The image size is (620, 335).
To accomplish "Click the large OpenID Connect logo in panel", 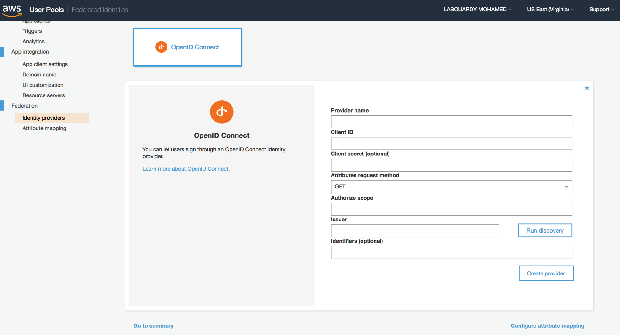I will 222,112.
